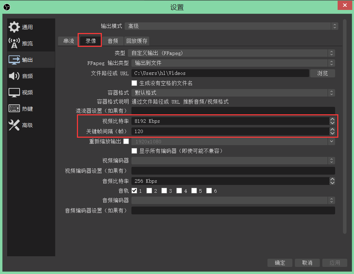Click the 视频比特率 spinner arrows

tap(332, 121)
